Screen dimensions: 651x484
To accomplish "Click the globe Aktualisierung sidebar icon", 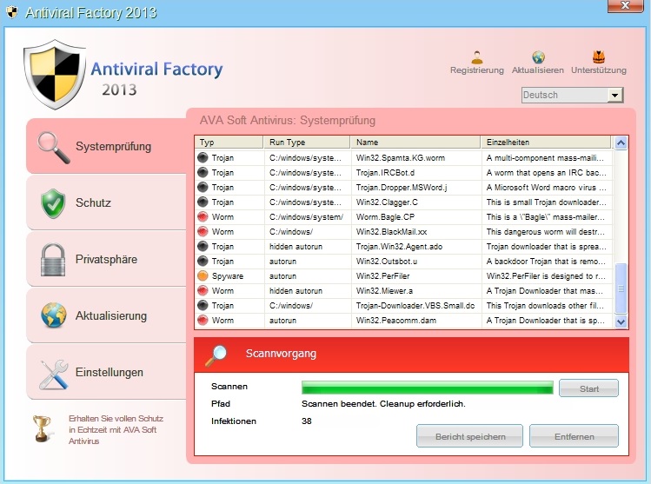I will (53, 315).
